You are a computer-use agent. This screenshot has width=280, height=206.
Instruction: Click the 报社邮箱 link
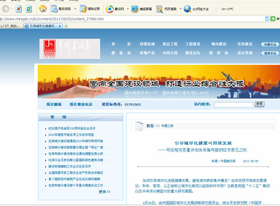[x=54, y=105]
